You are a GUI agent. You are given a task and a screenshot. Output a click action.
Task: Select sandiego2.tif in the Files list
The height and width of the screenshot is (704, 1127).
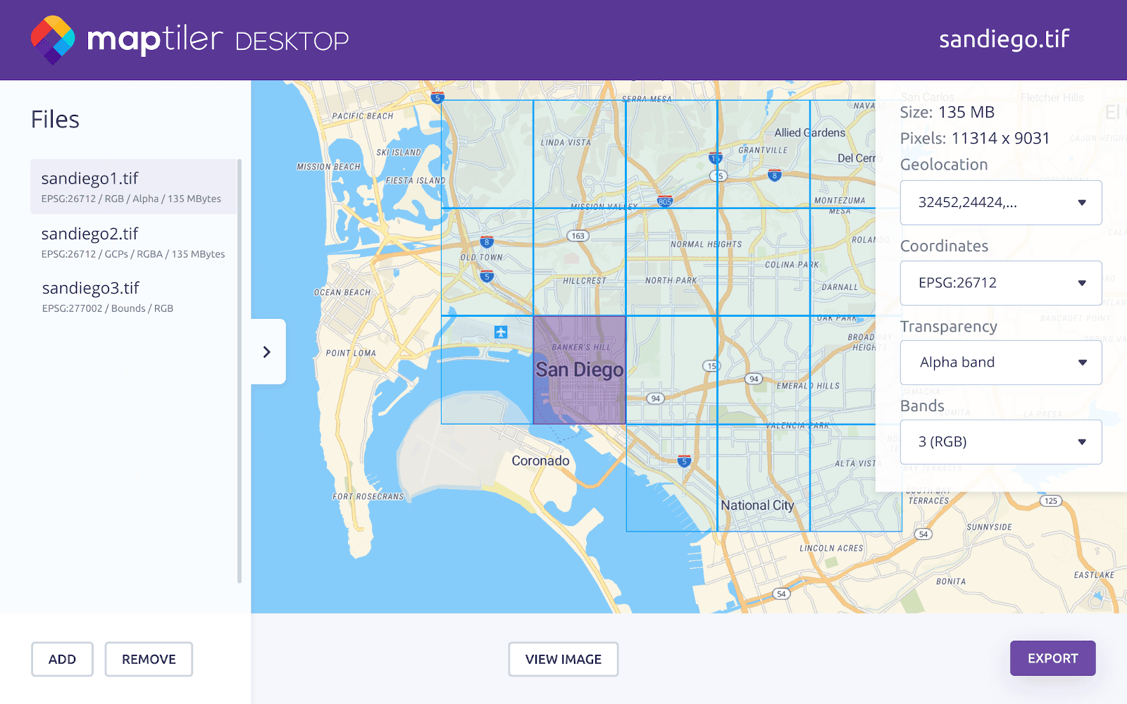(x=89, y=234)
